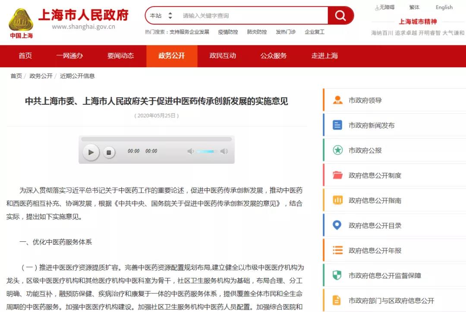Play the article audio

pyautogui.click(x=91, y=152)
